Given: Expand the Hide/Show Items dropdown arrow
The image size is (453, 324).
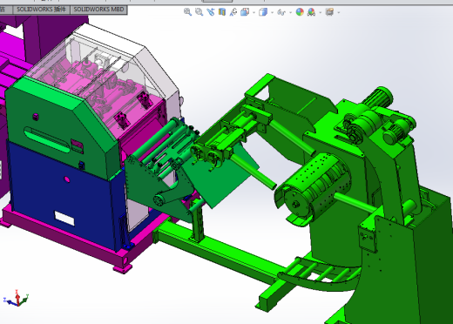Looking at the screenshot, I should pyautogui.click(x=290, y=12).
